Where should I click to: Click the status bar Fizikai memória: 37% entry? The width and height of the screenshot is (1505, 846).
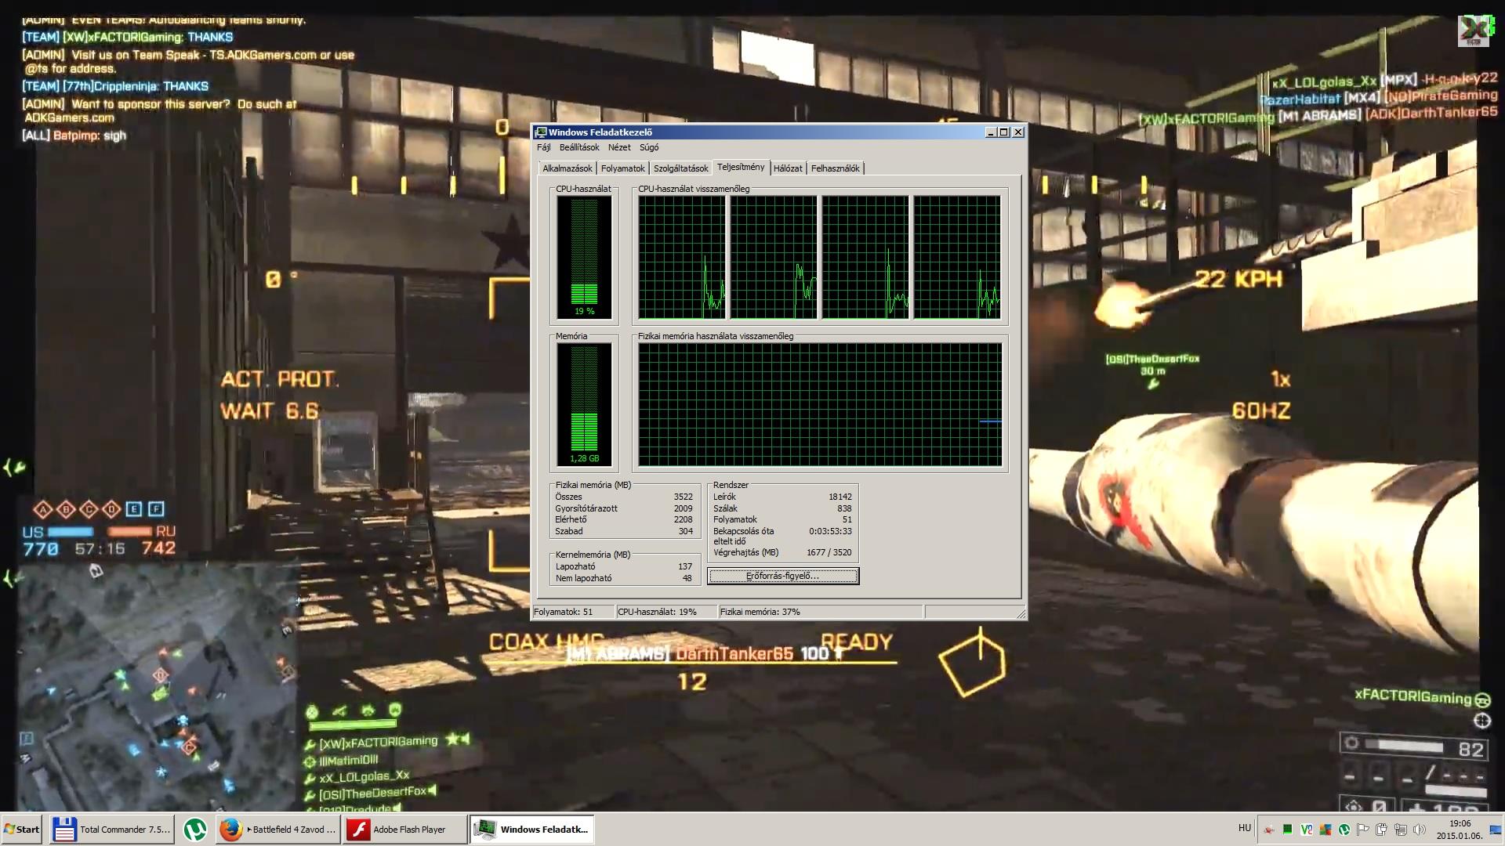(x=821, y=612)
